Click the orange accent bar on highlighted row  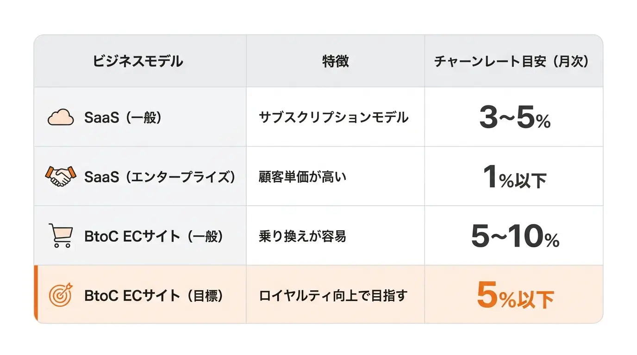(x=36, y=294)
